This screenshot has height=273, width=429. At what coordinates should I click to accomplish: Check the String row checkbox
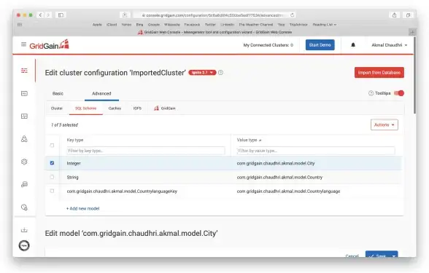[52, 177]
